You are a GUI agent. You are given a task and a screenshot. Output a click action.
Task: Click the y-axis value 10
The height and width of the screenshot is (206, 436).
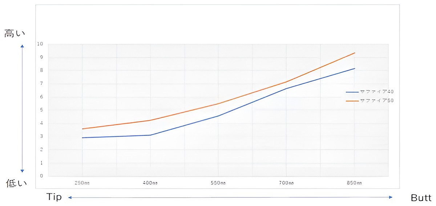tap(40, 44)
